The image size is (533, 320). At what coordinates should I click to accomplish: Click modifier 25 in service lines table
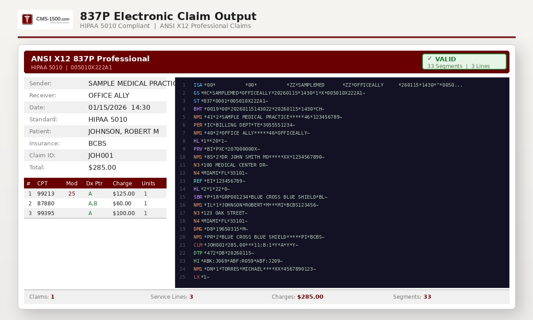coord(72,194)
